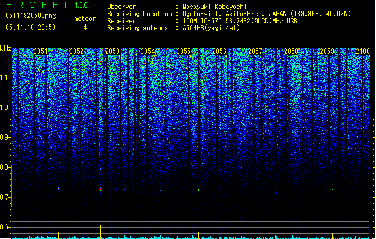Click the 0.9 kHz axis tick label

(5, 137)
